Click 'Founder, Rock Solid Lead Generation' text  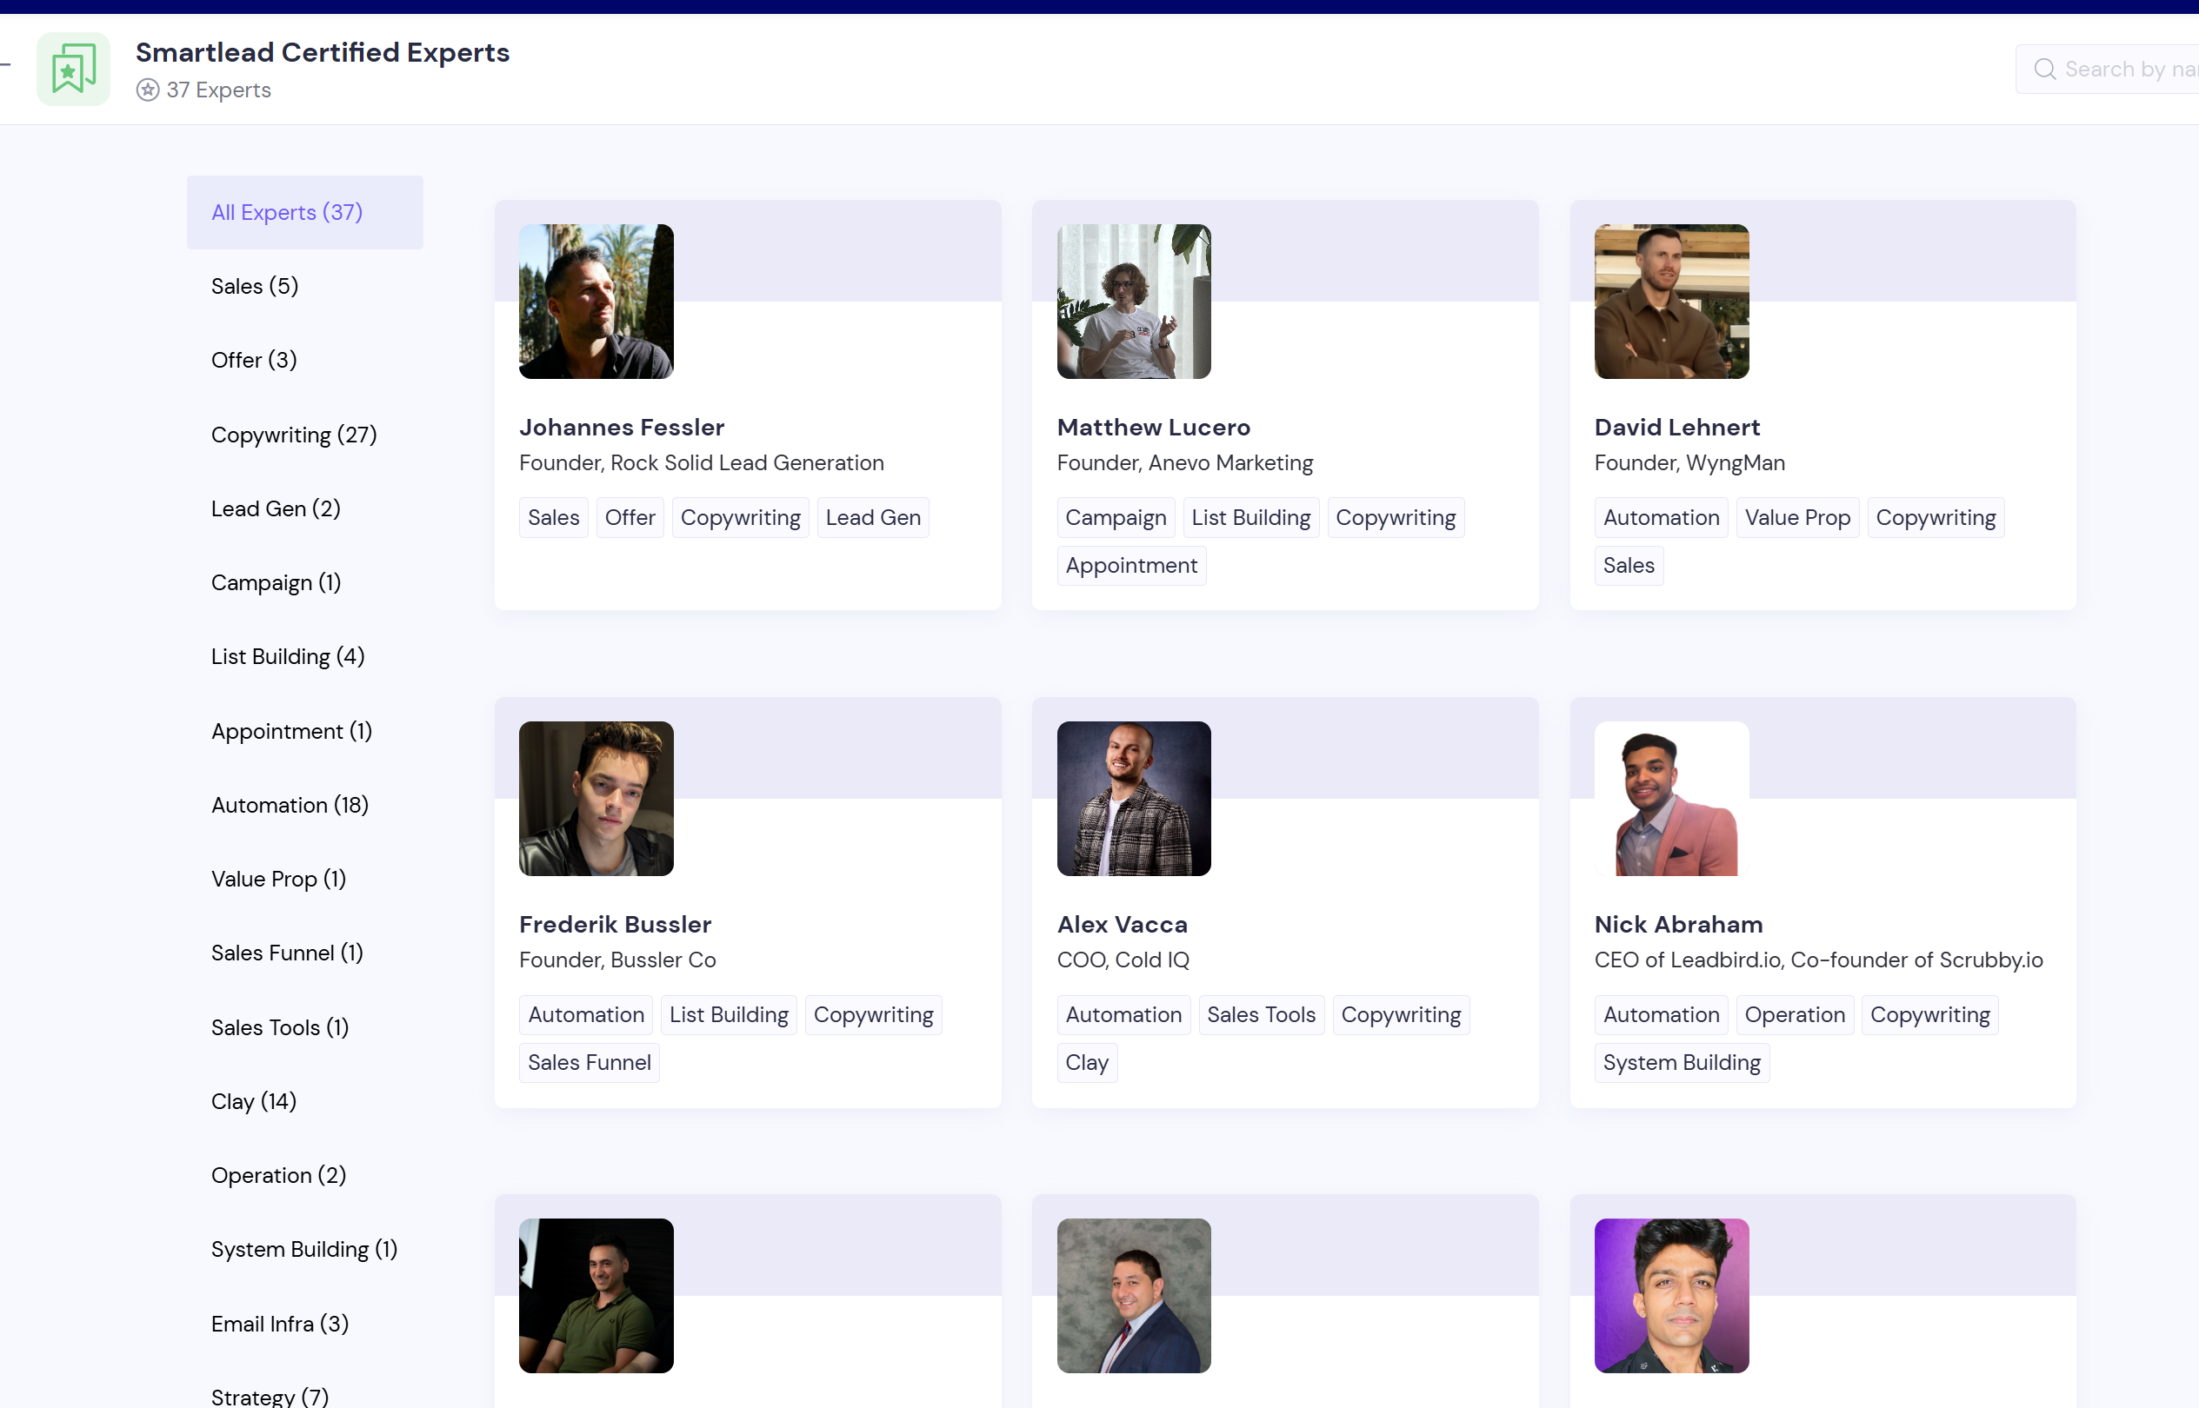coord(702,462)
